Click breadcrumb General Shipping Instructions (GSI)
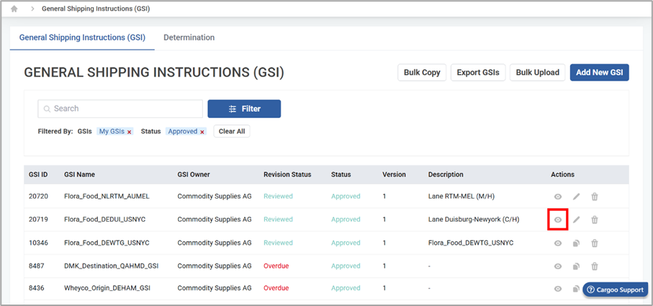653x306 pixels. click(x=95, y=9)
